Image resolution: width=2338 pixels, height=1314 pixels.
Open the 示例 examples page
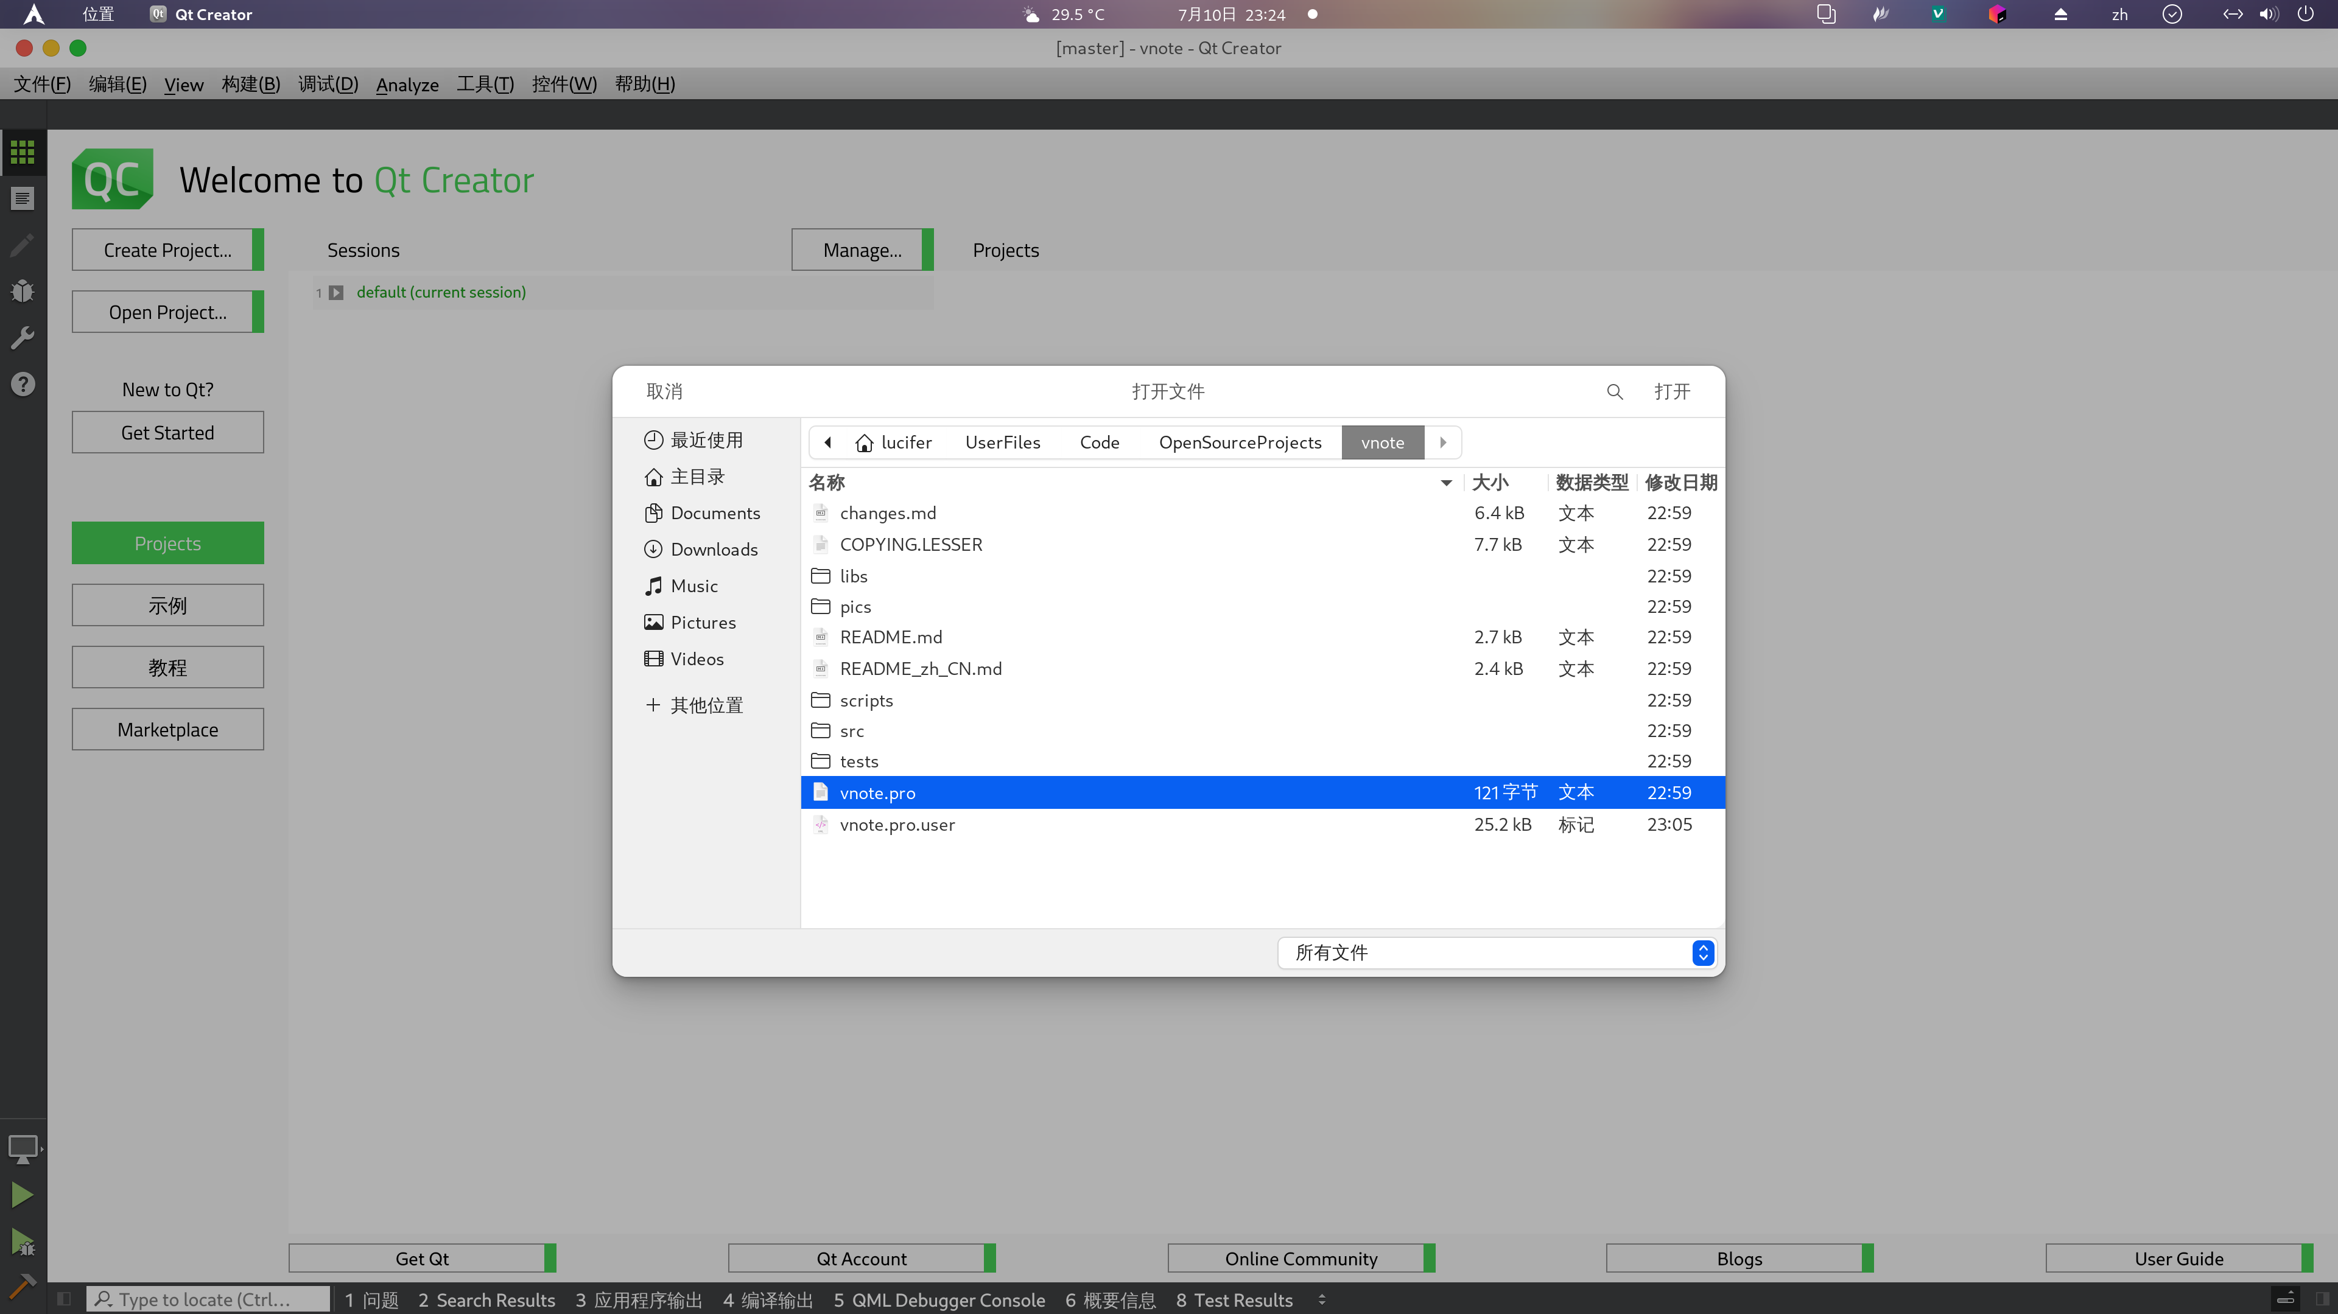pyautogui.click(x=168, y=604)
